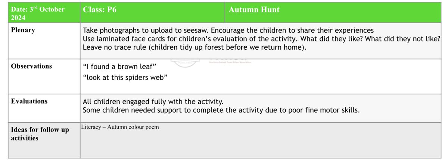
Task: Click the empty grey area in follow up cell
Action: [x=260, y=144]
